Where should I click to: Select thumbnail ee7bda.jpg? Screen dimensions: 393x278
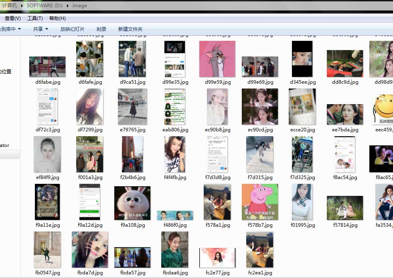[345, 114]
